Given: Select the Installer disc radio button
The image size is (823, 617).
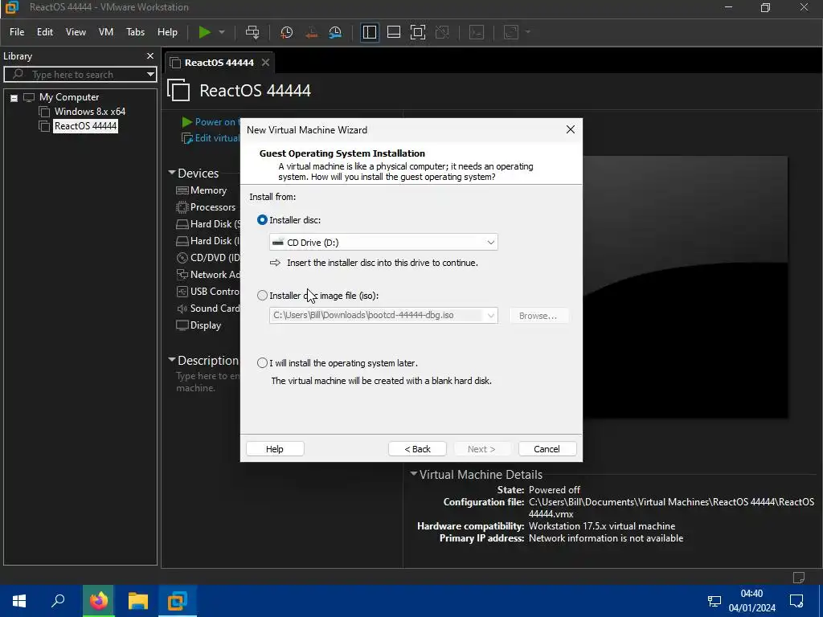Looking at the screenshot, I should (x=262, y=220).
